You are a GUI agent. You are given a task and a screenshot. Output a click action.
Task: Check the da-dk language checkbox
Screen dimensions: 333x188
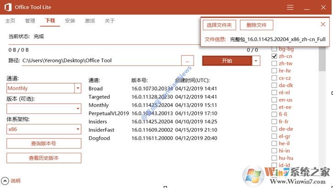tap(274, 85)
